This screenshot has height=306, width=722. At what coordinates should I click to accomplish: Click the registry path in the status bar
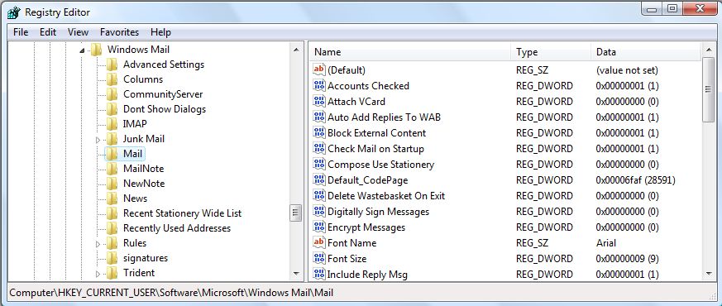[171, 293]
